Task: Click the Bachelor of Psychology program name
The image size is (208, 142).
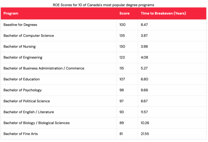Action: (23, 90)
